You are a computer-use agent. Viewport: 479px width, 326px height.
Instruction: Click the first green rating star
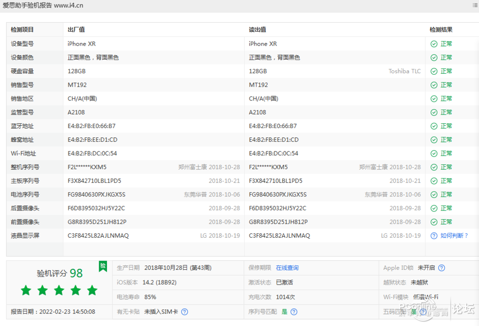tap(26, 291)
